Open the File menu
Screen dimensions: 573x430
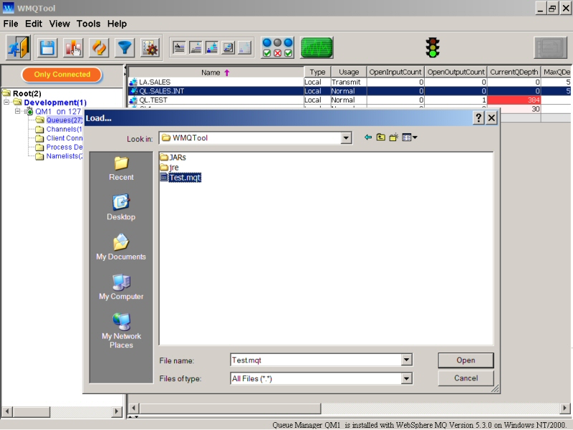tap(11, 24)
